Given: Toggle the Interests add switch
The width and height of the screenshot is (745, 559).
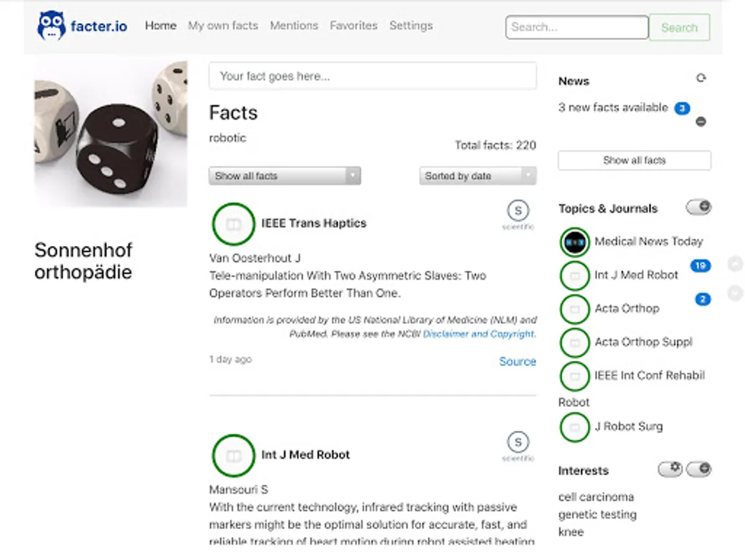Looking at the screenshot, I should coord(698,470).
